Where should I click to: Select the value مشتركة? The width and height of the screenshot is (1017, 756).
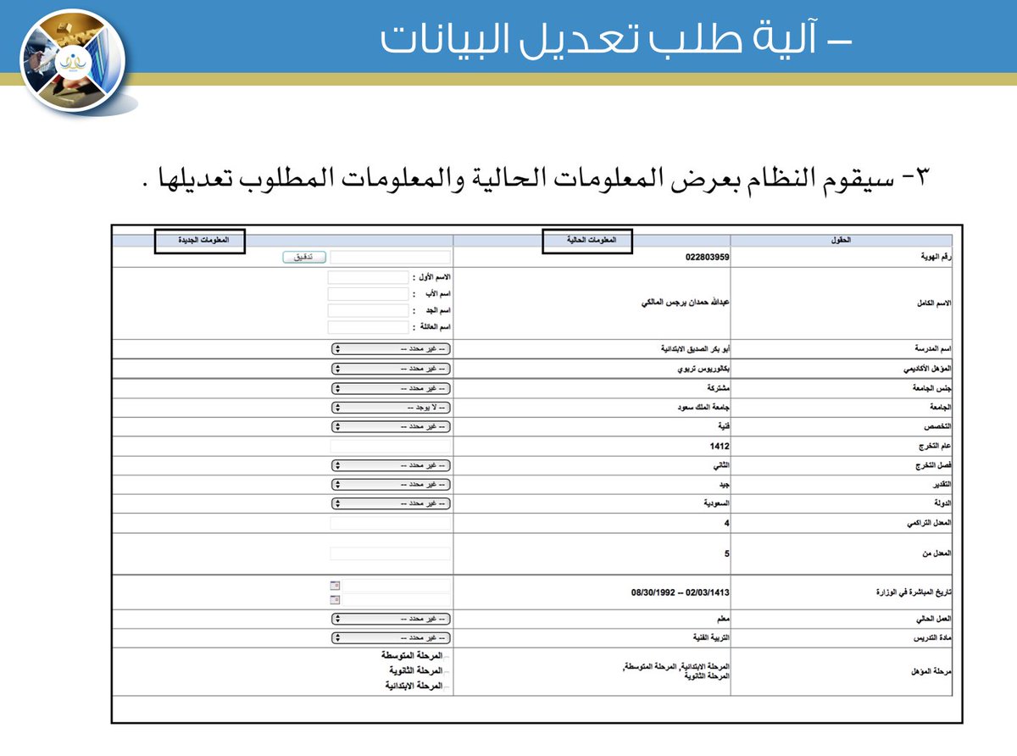coord(719,387)
